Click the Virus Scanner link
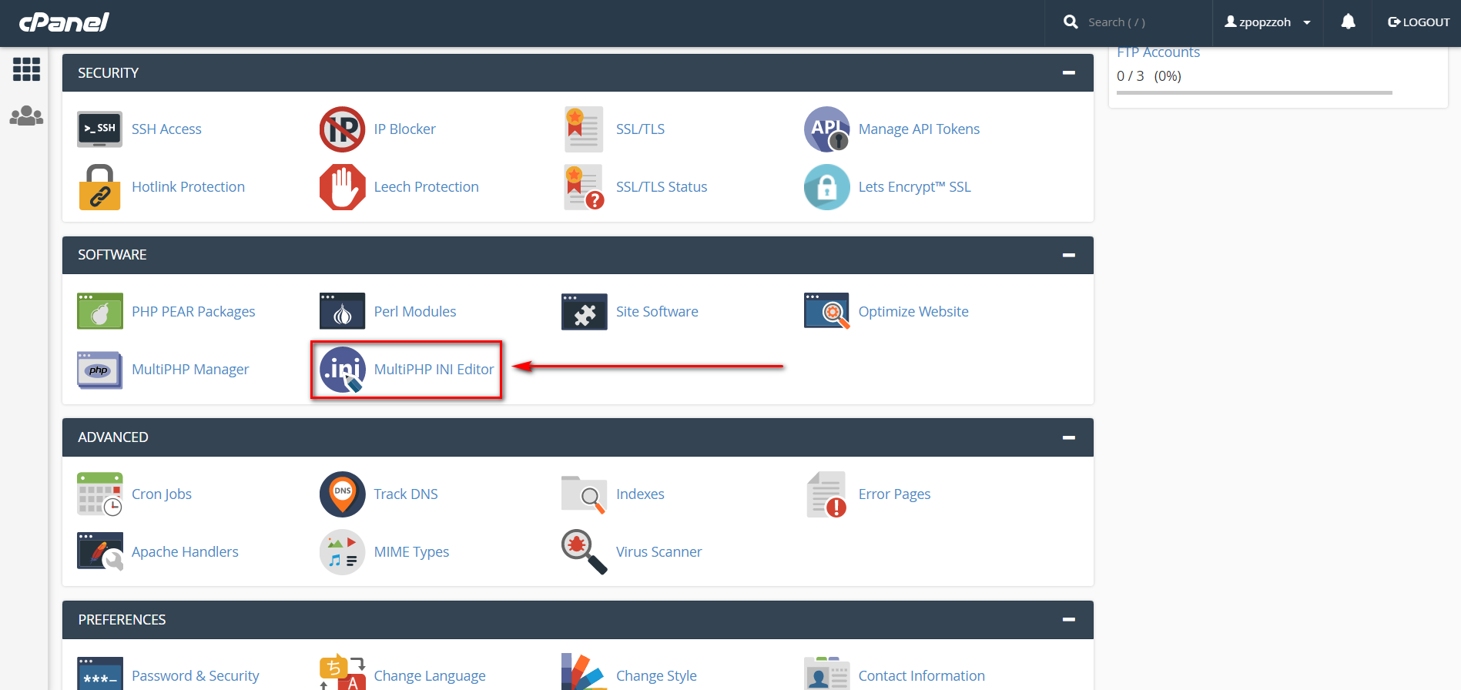The width and height of the screenshot is (1461, 690). pos(658,551)
